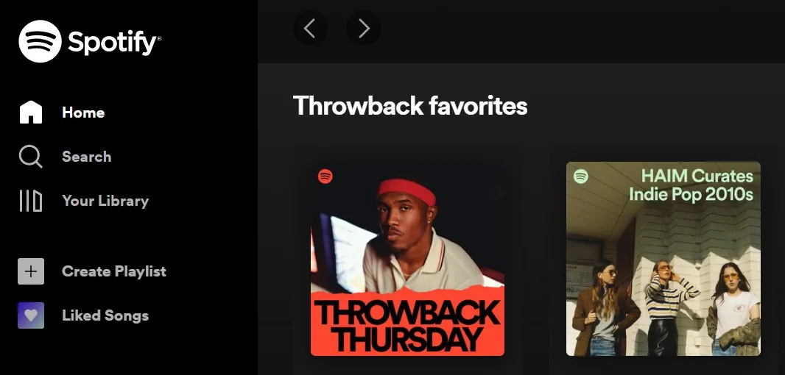
Task: Click the Home house icon
Action: pos(30,112)
